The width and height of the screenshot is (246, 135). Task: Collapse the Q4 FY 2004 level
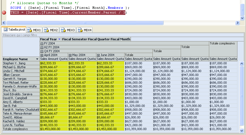pos(42,51)
